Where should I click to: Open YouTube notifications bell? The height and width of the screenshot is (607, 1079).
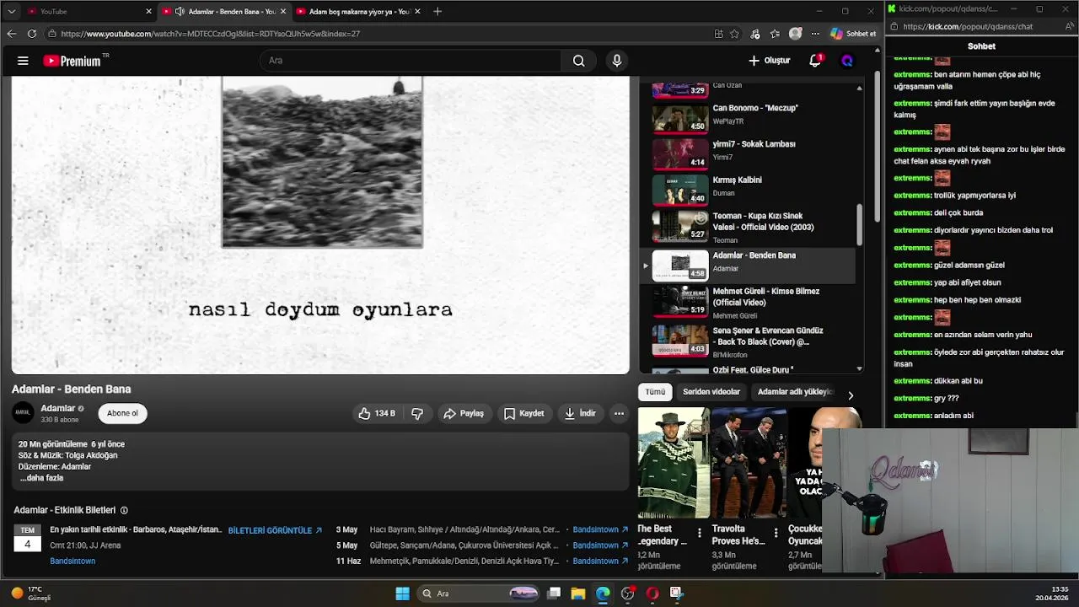point(815,61)
